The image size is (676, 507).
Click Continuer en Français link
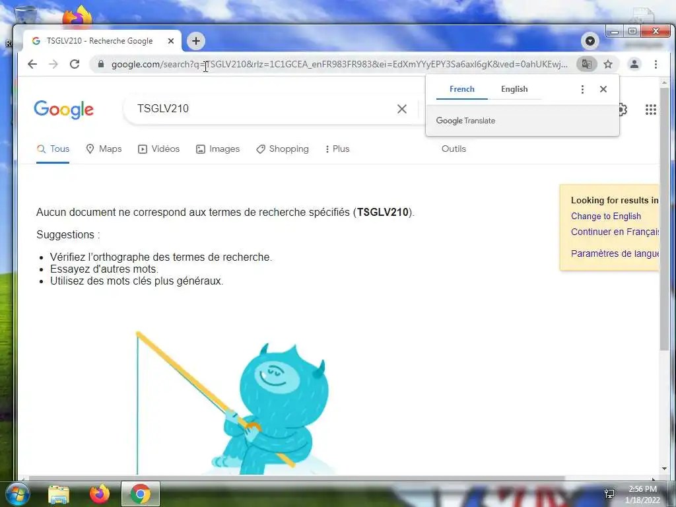click(615, 232)
